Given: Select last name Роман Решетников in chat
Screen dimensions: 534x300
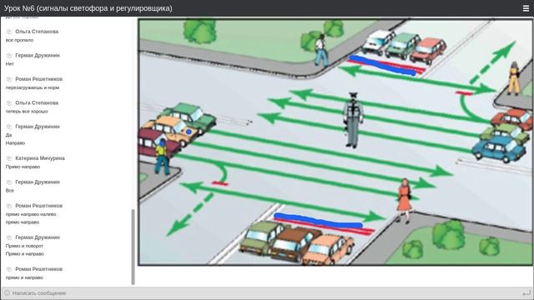Looking at the screenshot, I should click(39, 269).
